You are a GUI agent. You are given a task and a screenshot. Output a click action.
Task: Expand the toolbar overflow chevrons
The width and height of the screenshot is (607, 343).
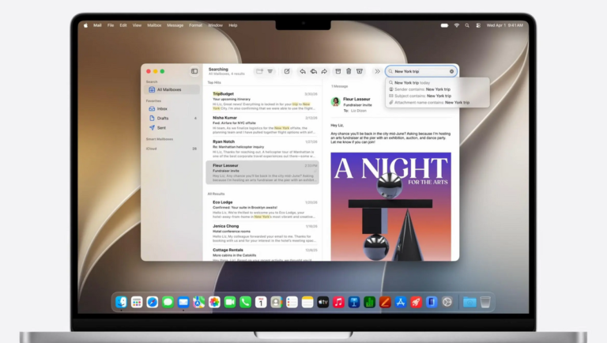[x=377, y=71]
